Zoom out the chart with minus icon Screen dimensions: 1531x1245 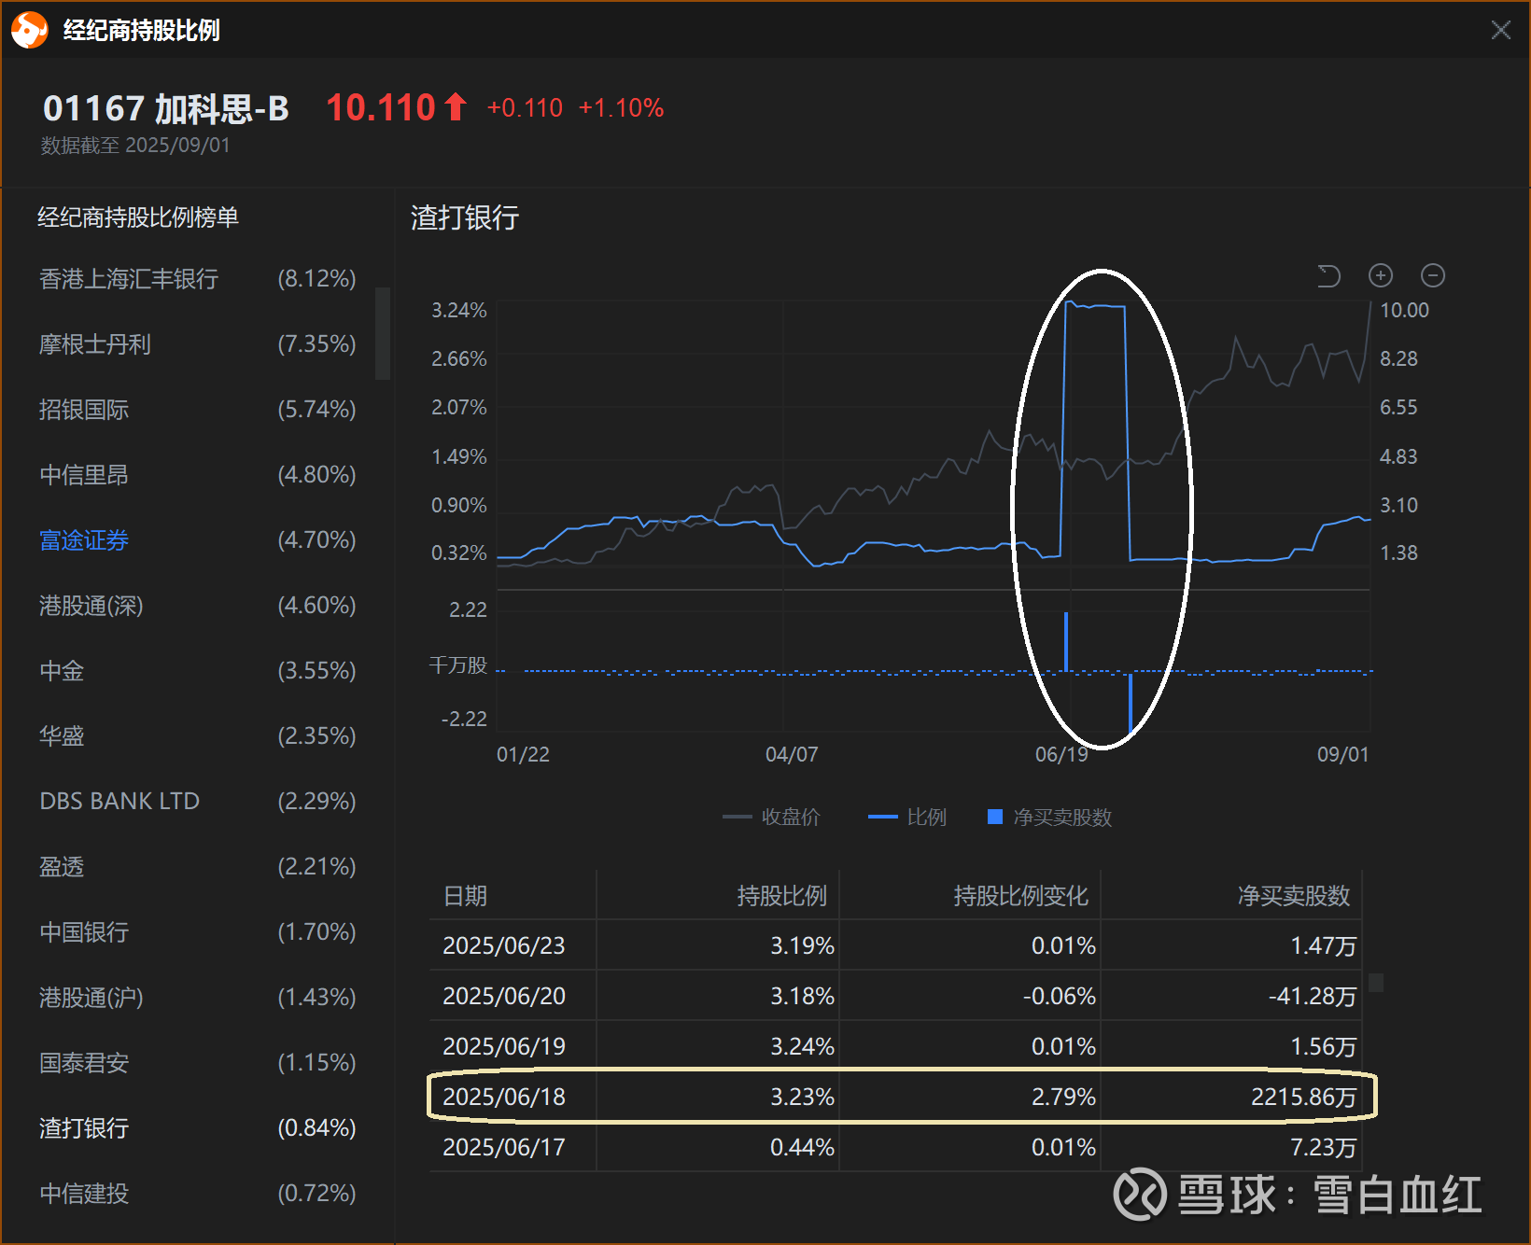(1433, 275)
